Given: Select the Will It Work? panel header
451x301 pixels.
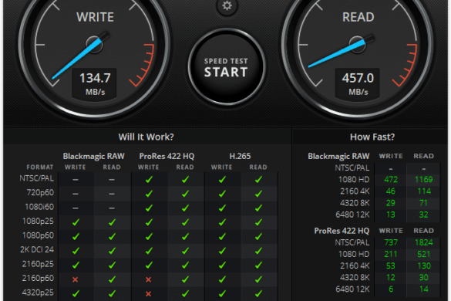Looking at the screenshot, I should click(146, 137).
